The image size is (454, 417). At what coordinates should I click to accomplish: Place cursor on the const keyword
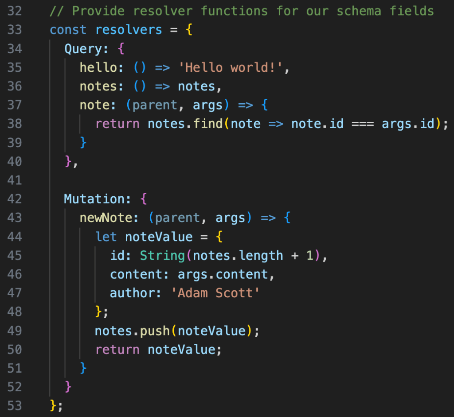[68, 30]
